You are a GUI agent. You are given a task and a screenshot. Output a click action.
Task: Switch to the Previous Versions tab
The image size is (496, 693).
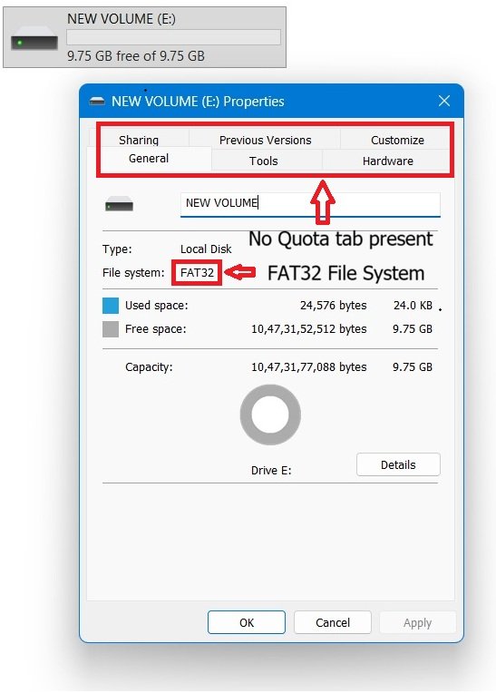(x=265, y=140)
